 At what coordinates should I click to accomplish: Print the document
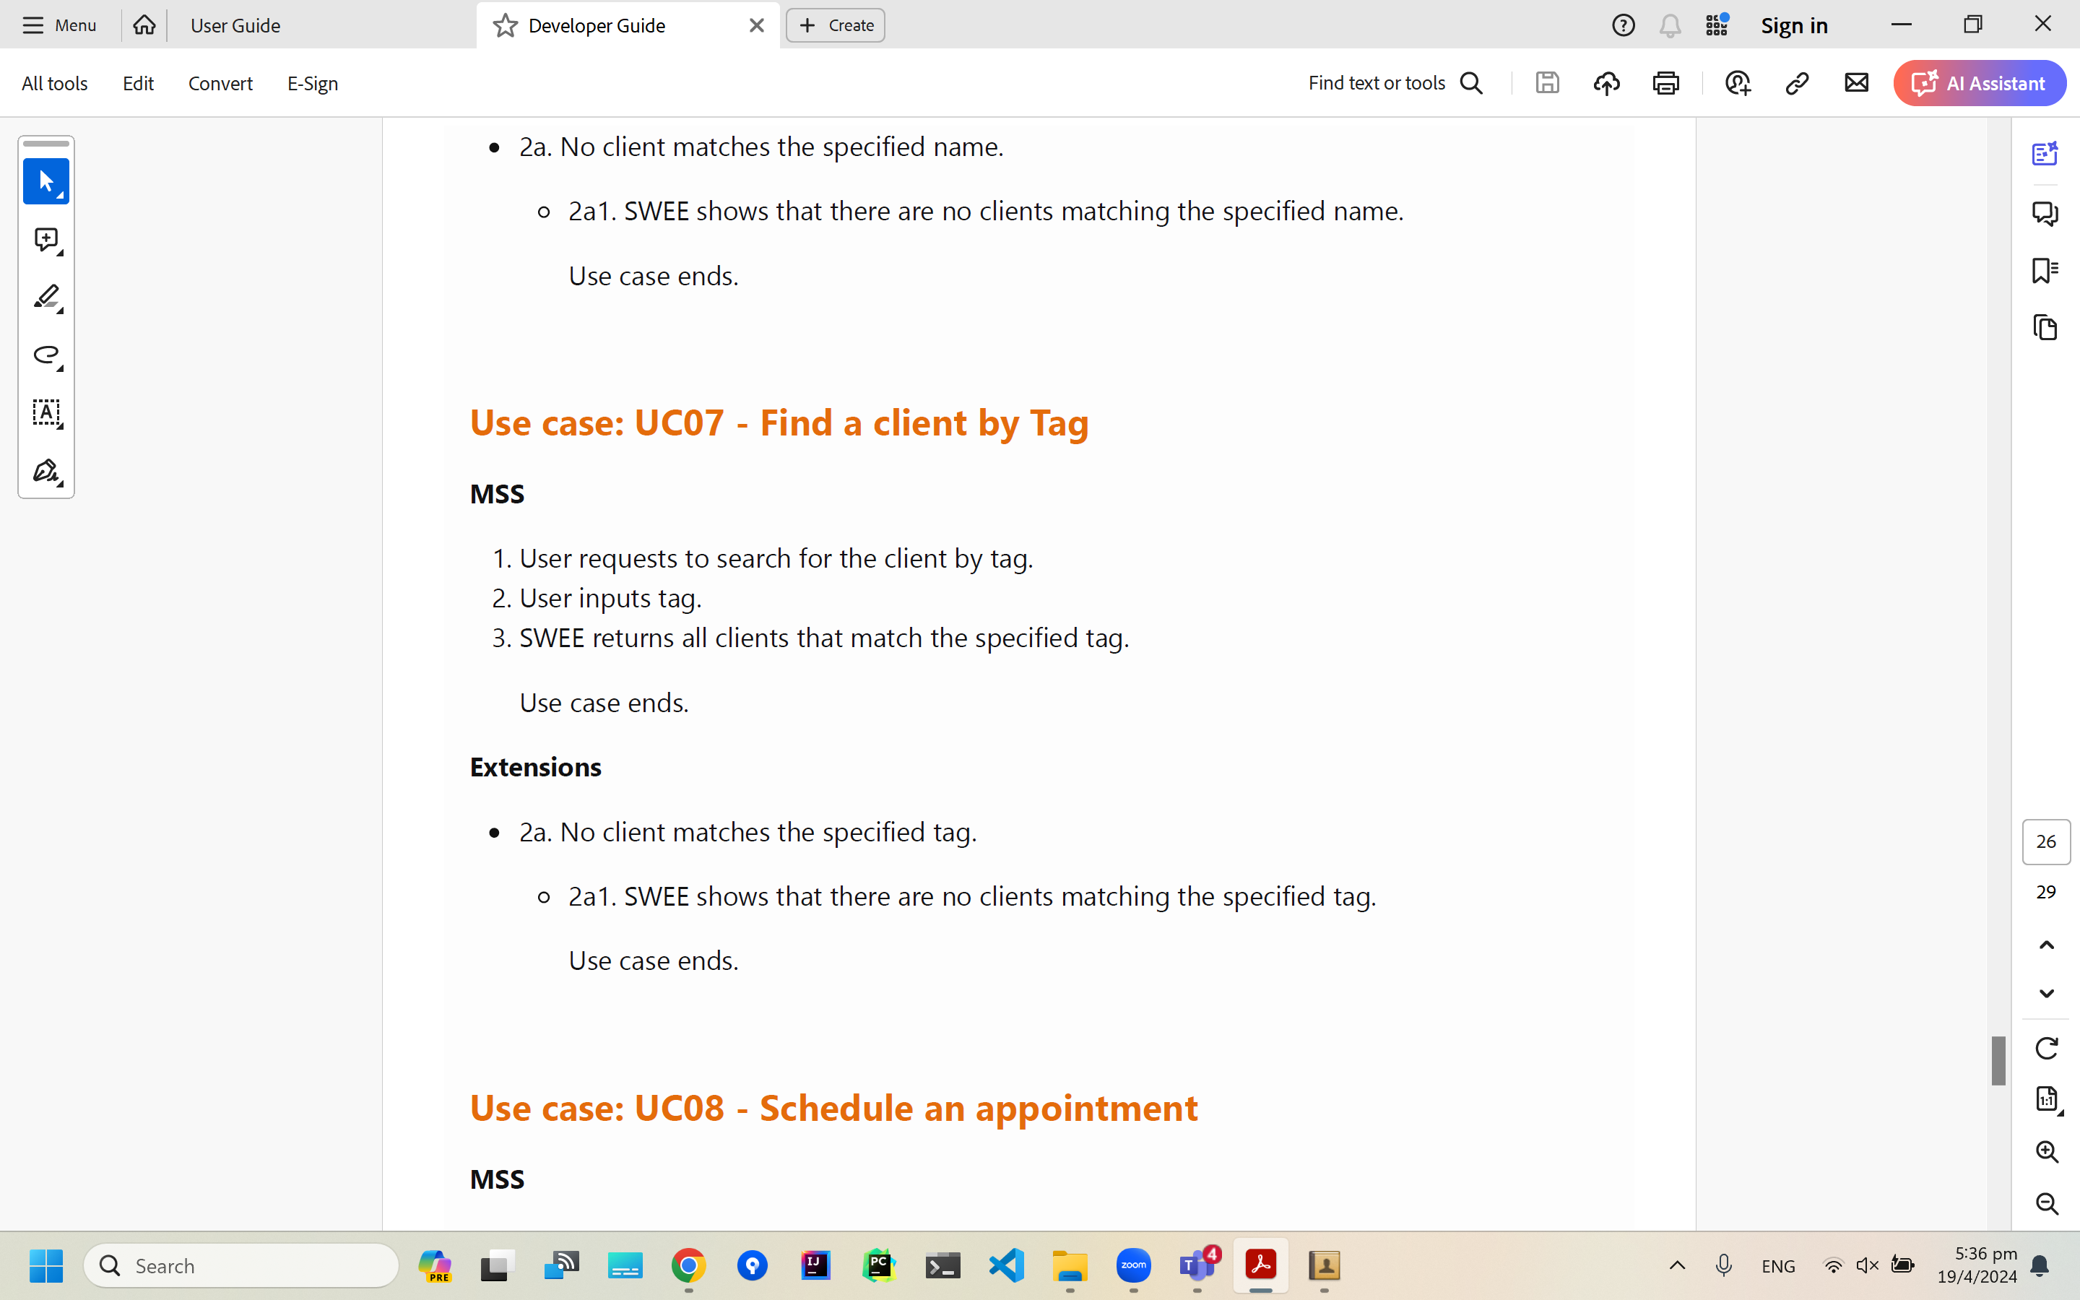[x=1665, y=83]
